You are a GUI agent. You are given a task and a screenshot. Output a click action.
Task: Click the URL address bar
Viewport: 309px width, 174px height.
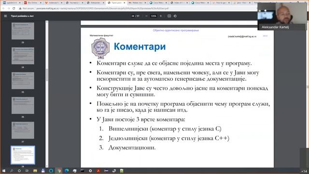point(138,9)
